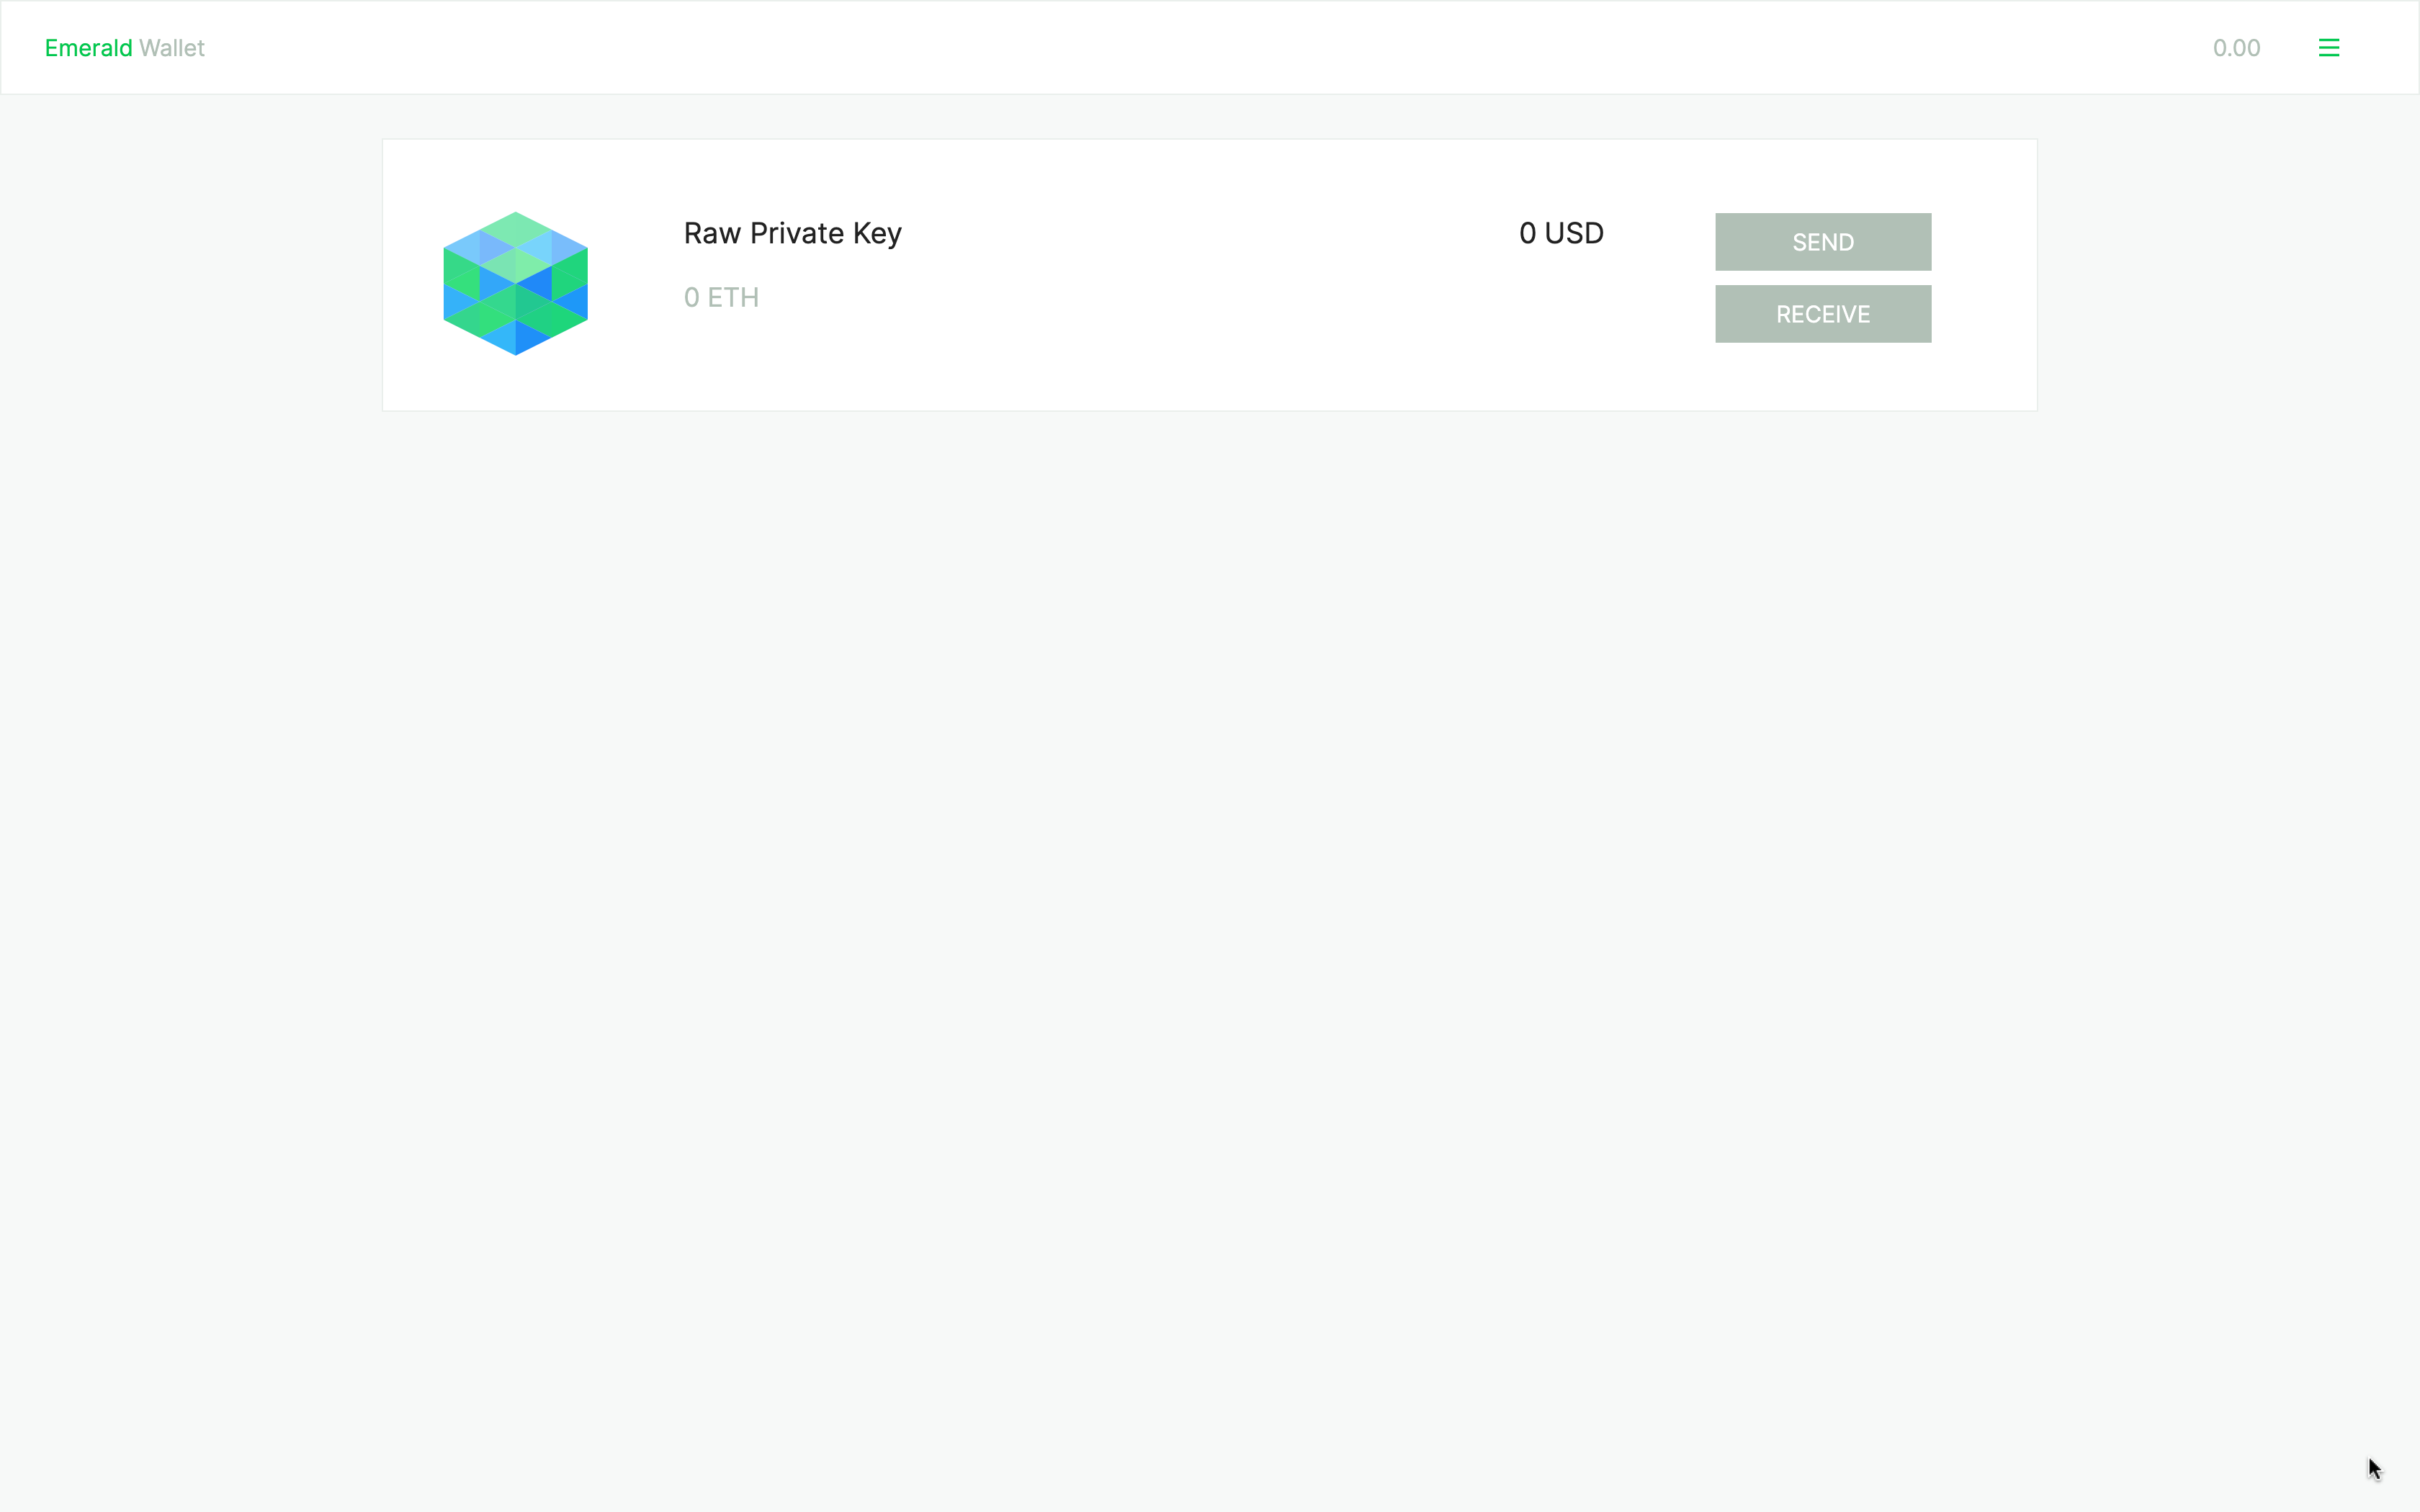Open the Raw Private Key wallet title
Screen dimensions: 2420x1512
tap(792, 233)
